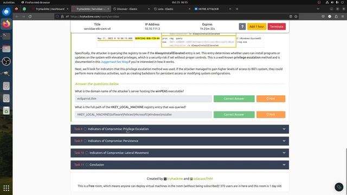Click Task 11 completion circle
Screen dimensions: 347x195
click(87, 165)
